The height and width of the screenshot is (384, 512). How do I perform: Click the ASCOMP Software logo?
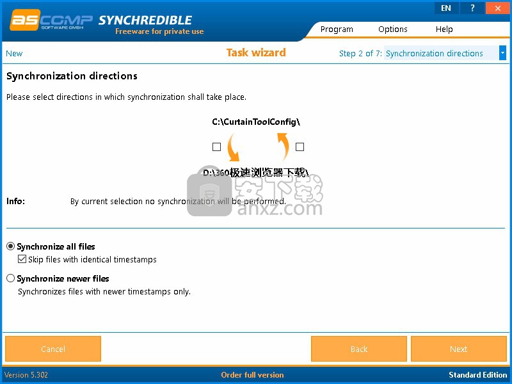click(x=51, y=20)
